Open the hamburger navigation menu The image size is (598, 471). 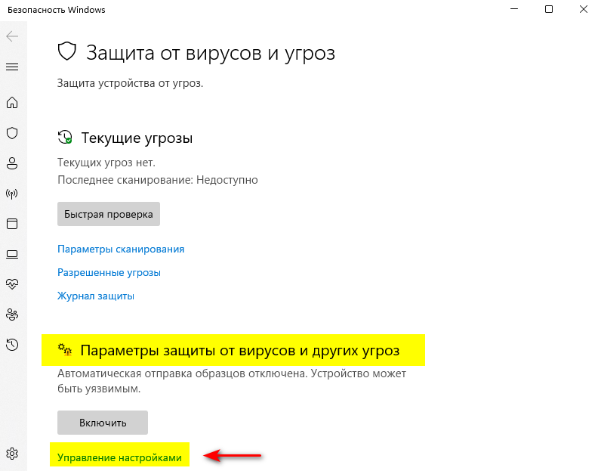point(12,67)
